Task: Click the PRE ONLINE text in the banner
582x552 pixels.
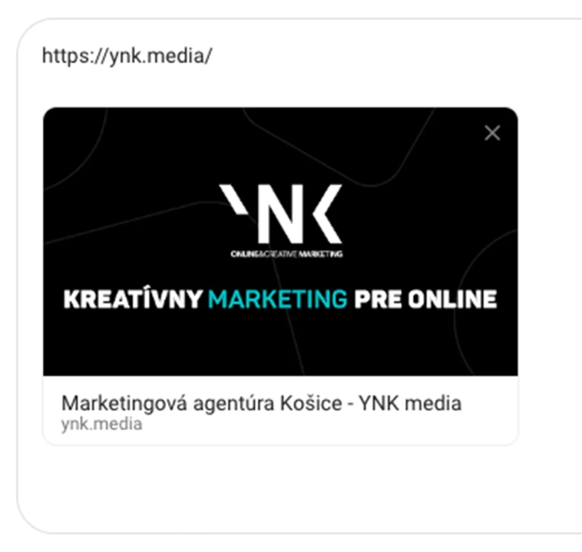Action: pos(425,299)
